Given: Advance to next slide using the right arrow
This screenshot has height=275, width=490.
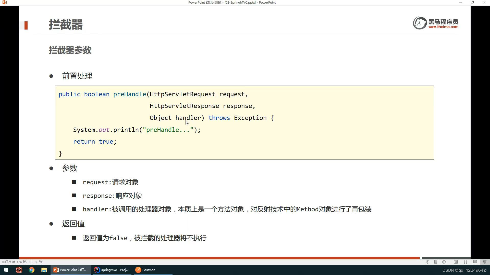Looking at the screenshot, I should (x=444, y=262).
